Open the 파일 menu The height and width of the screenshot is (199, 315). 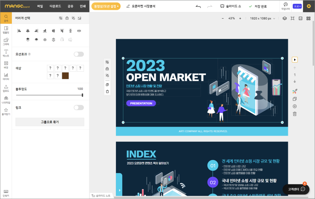40,6
